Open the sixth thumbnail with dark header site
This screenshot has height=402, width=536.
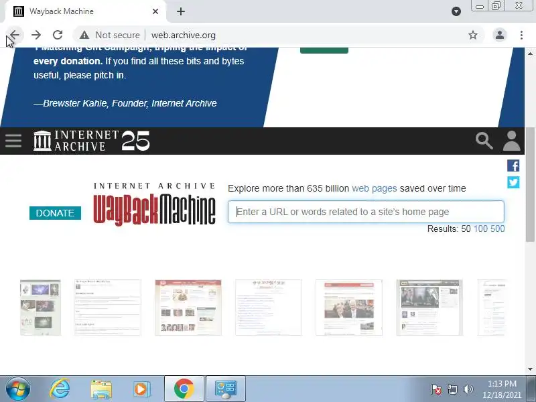tap(429, 308)
